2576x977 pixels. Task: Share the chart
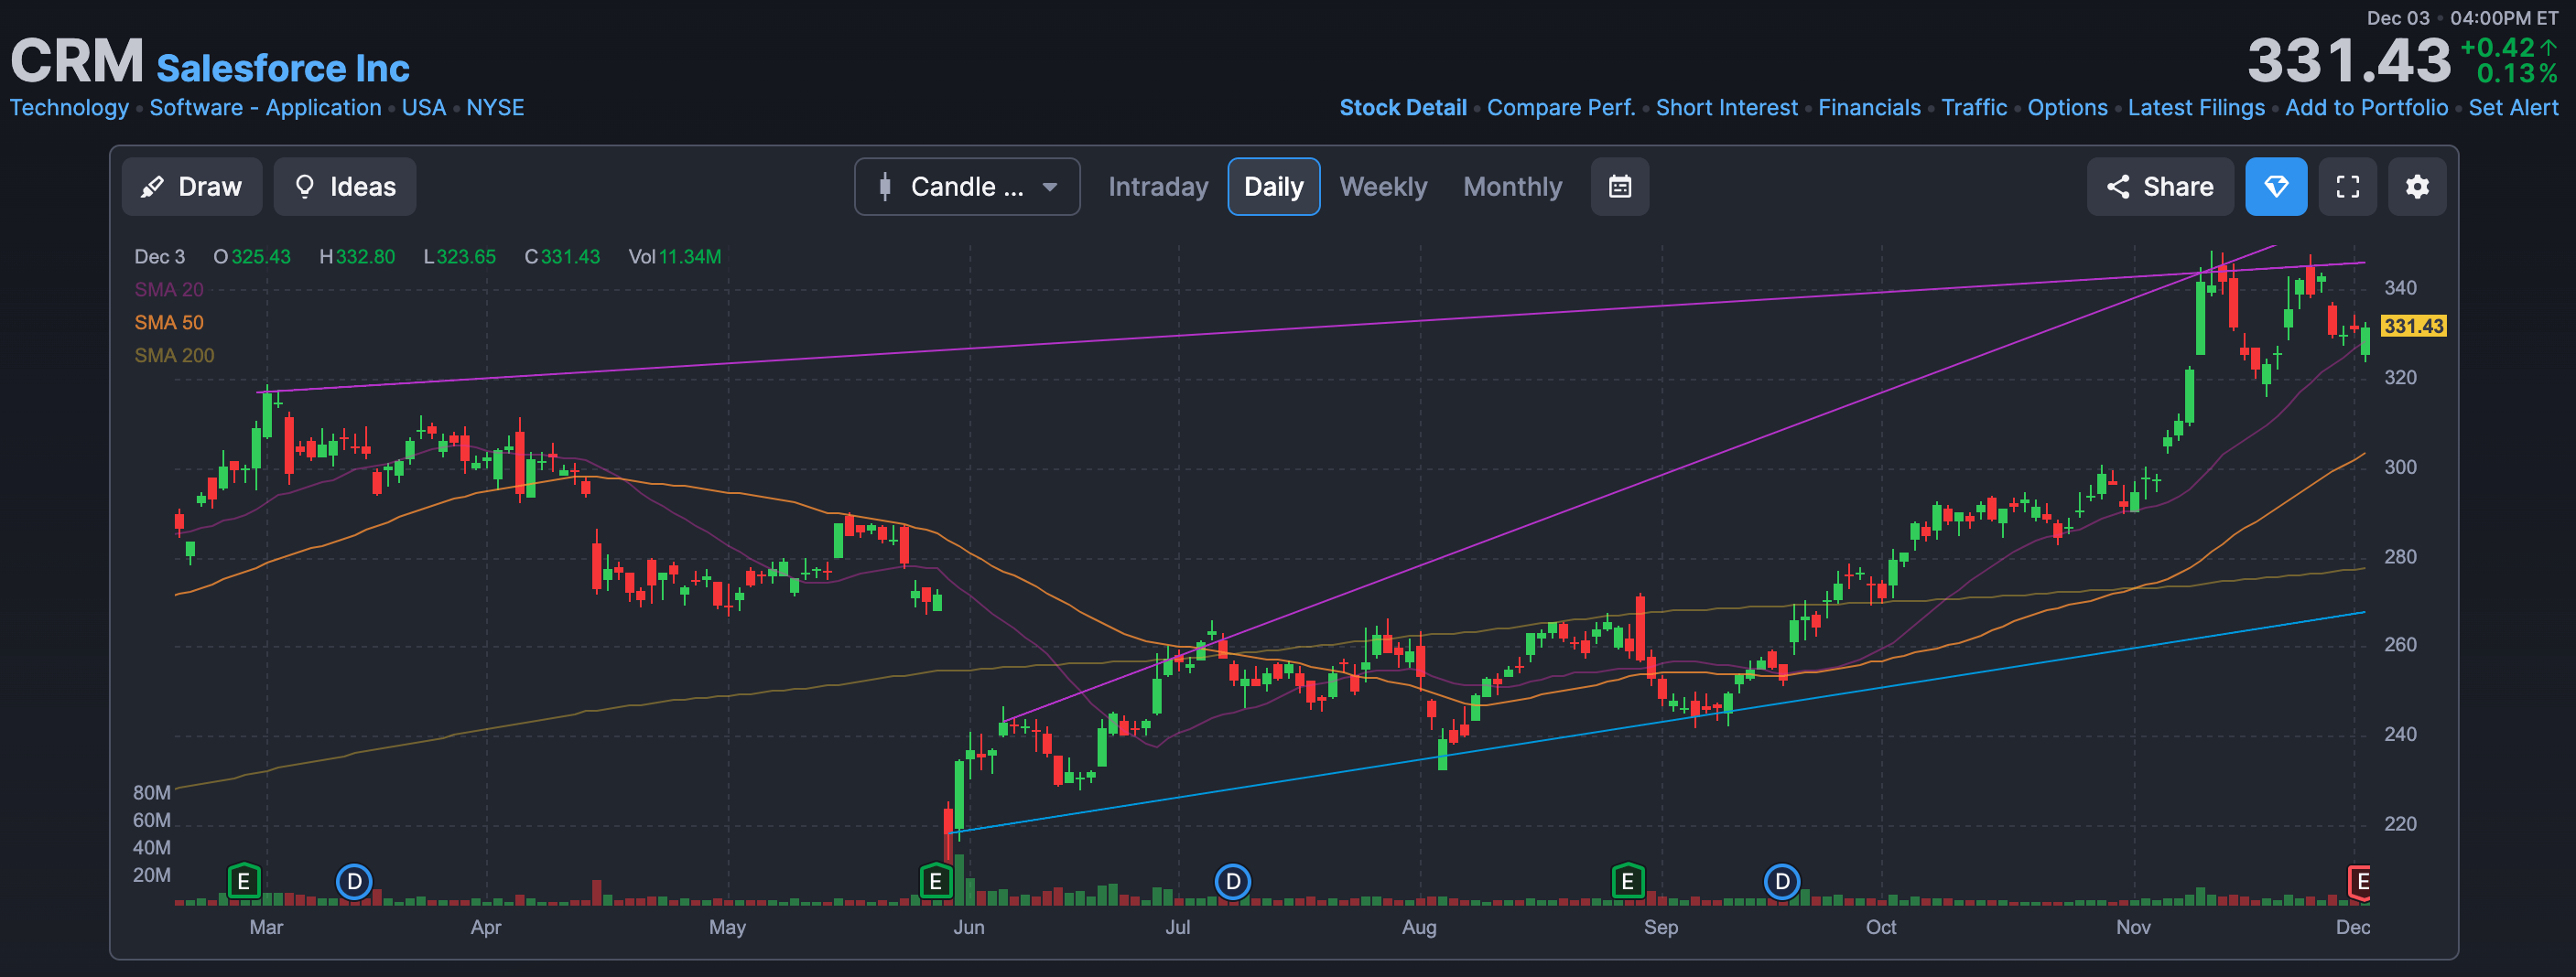[2160, 187]
